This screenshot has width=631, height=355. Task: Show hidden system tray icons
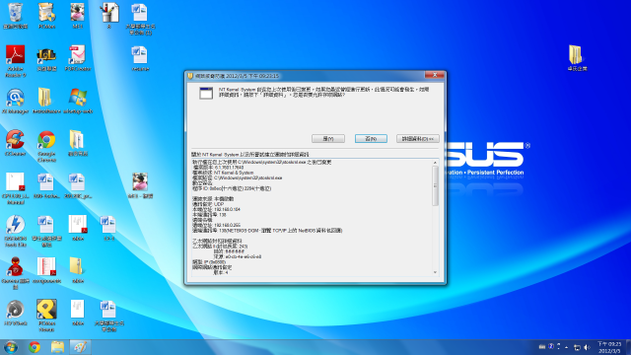(567, 347)
